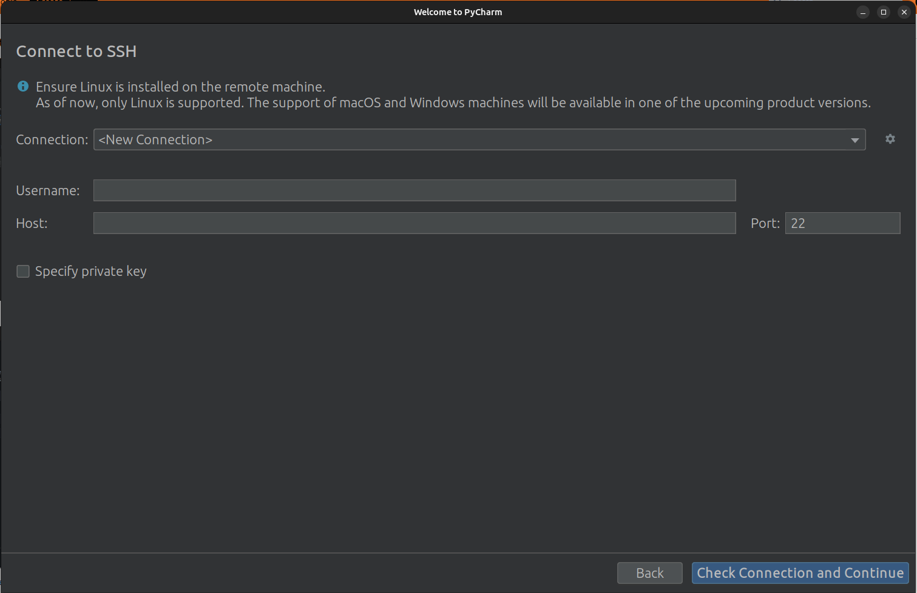
Task: Minimize the Welcome to PyCharm window
Action: coord(863,12)
